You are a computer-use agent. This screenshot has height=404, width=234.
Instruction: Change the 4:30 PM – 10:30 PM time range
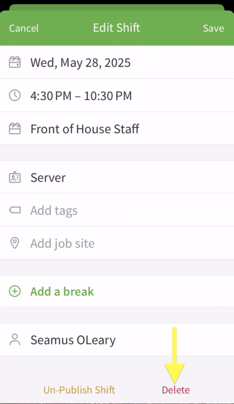(x=117, y=95)
